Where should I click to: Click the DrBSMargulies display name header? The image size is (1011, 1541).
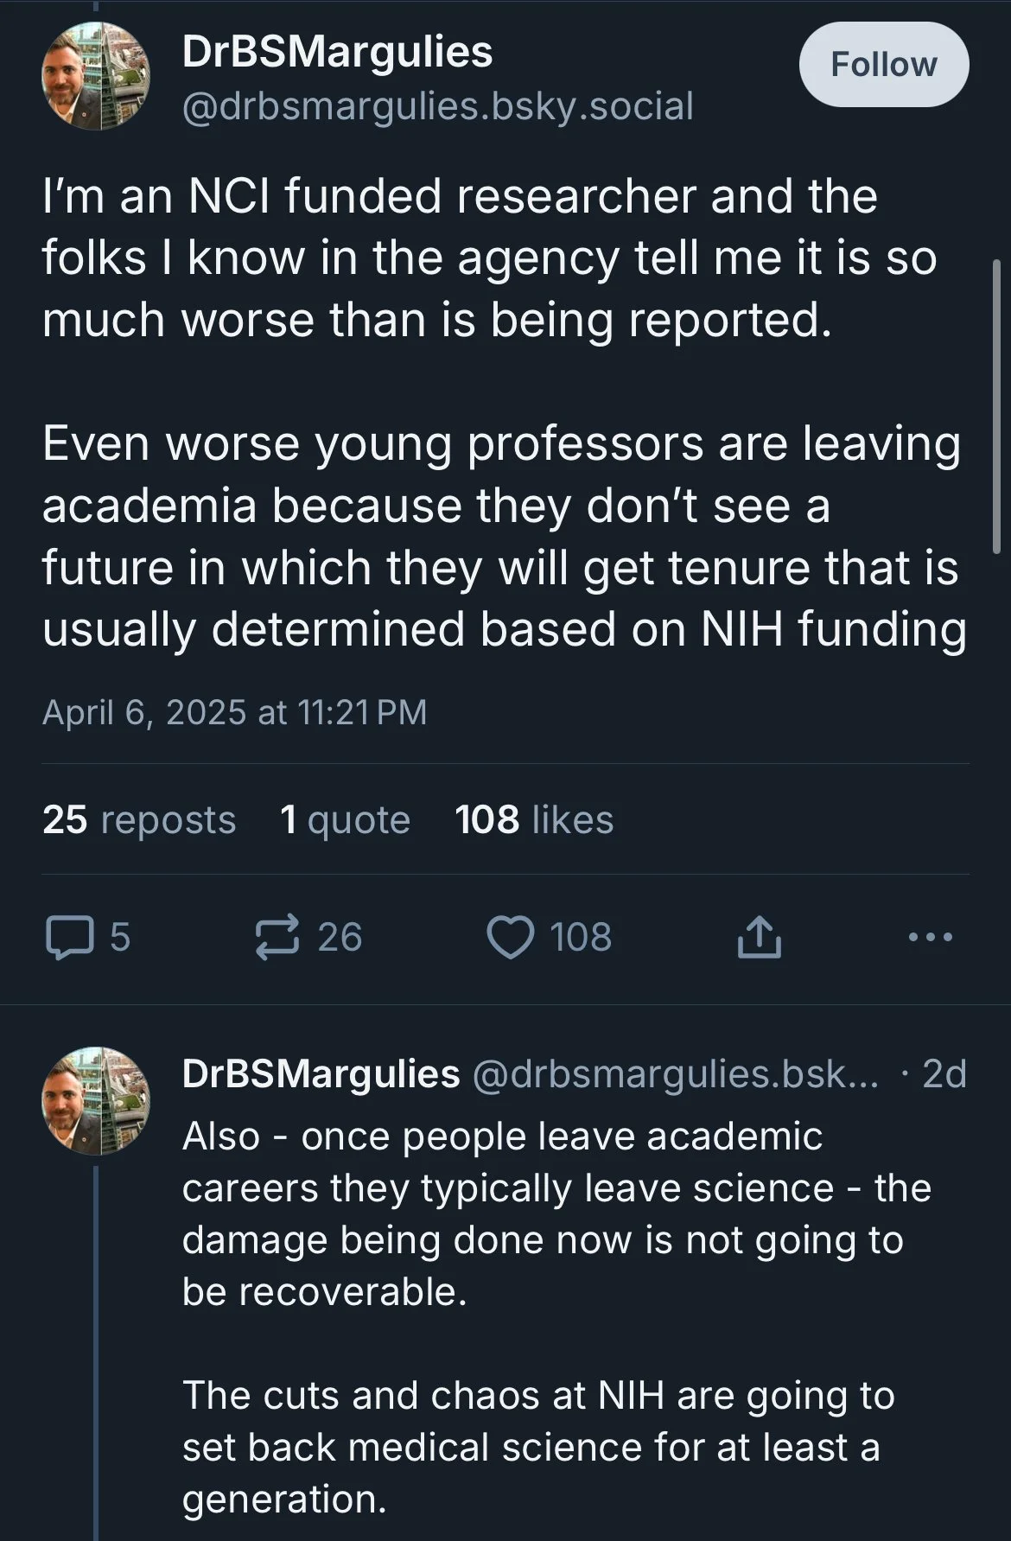coord(337,52)
